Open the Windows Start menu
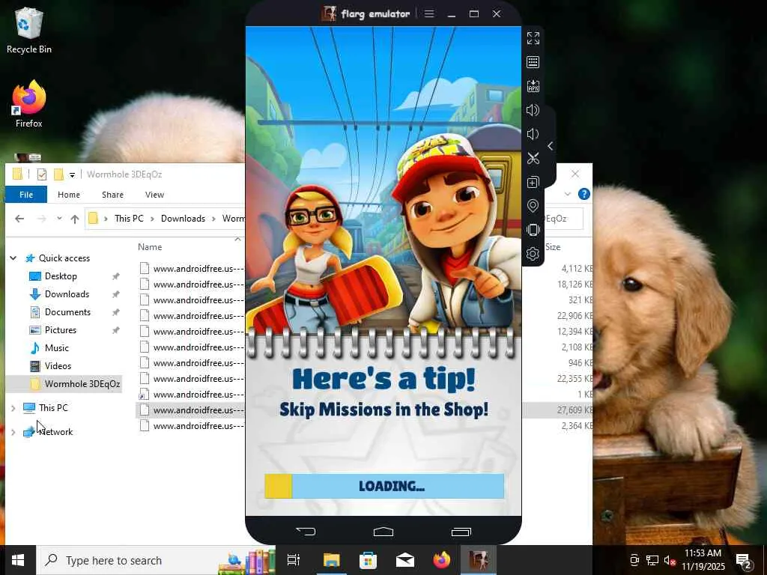The image size is (767, 575). [x=18, y=560]
